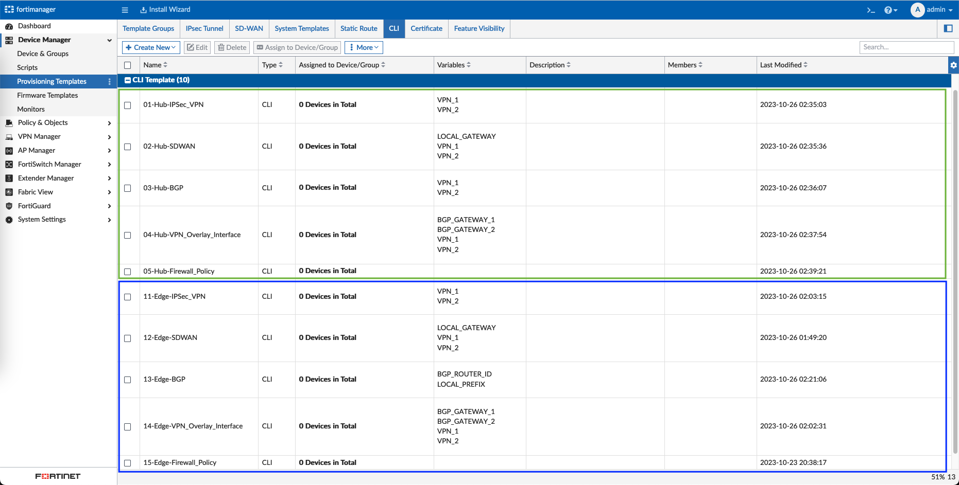Open the Create New dropdown
Screen dimensions: 959x485
151,47
